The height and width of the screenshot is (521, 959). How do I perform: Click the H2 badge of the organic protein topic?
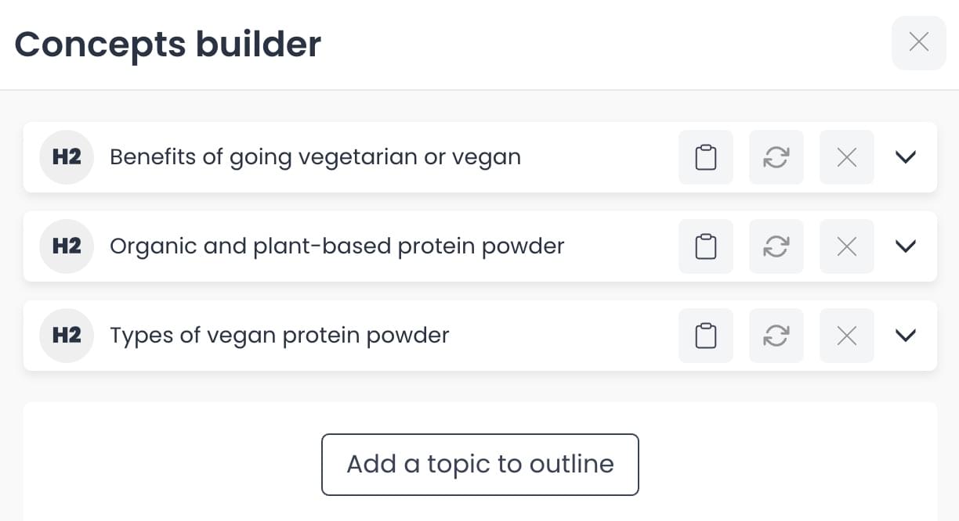coord(67,246)
